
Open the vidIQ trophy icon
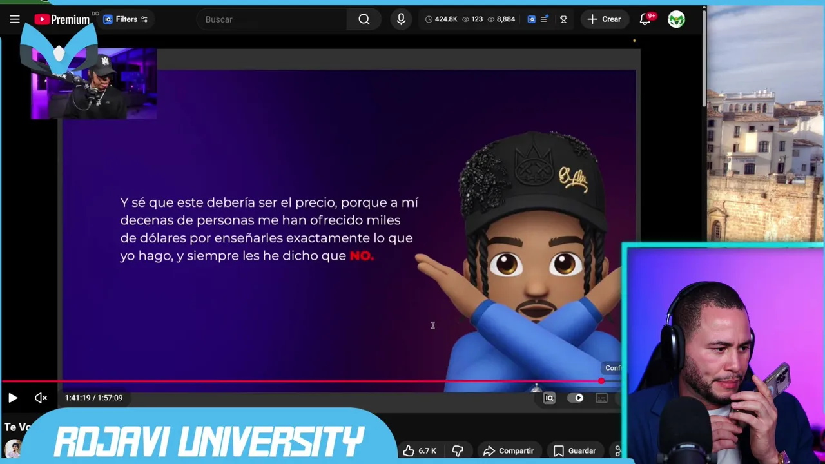pyautogui.click(x=563, y=19)
